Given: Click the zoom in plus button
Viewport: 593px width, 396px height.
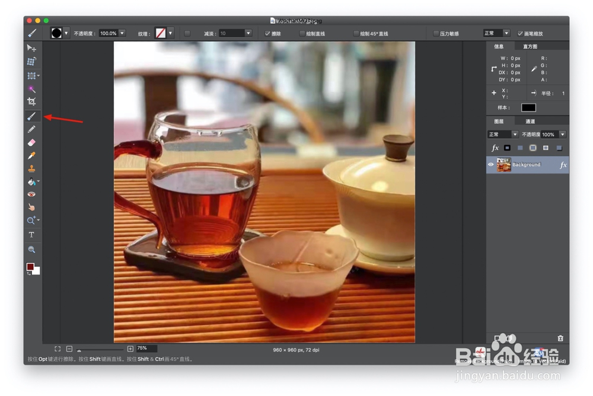Looking at the screenshot, I should 130,349.
